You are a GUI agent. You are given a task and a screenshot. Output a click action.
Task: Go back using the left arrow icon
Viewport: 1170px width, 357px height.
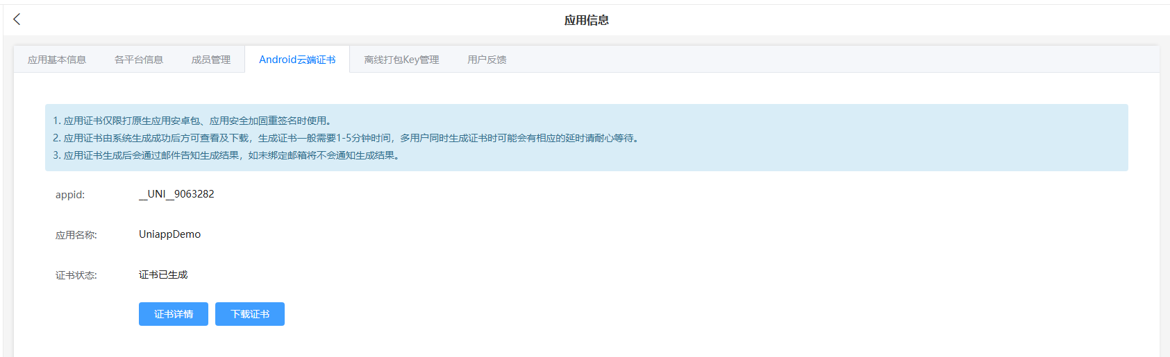coord(17,19)
